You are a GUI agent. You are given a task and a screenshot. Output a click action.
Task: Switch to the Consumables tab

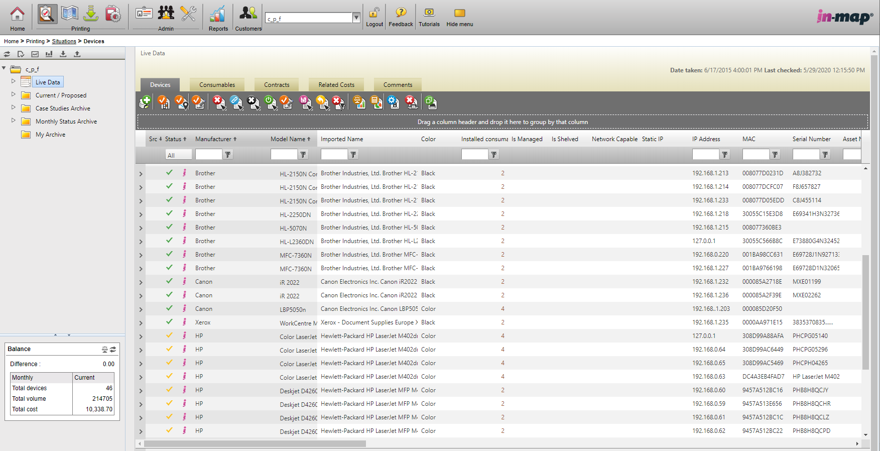(217, 85)
